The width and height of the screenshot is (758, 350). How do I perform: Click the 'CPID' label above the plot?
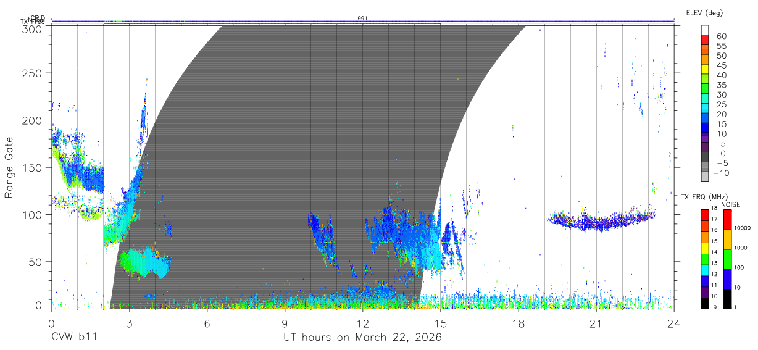point(37,19)
